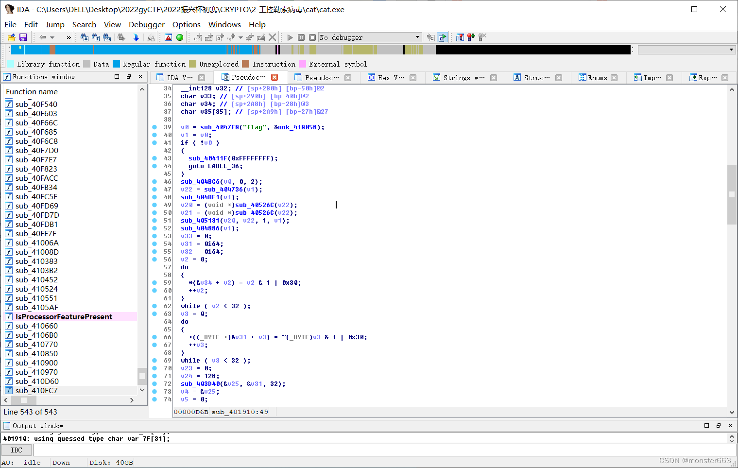The image size is (738, 468).
Task: Open the back-navigation history dropdown arrow
Action: click(52, 37)
